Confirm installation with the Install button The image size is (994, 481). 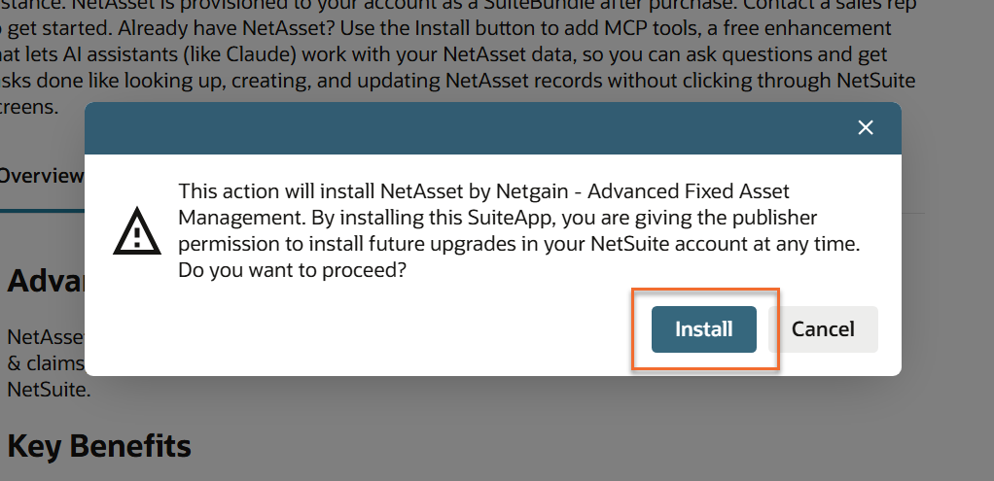703,328
